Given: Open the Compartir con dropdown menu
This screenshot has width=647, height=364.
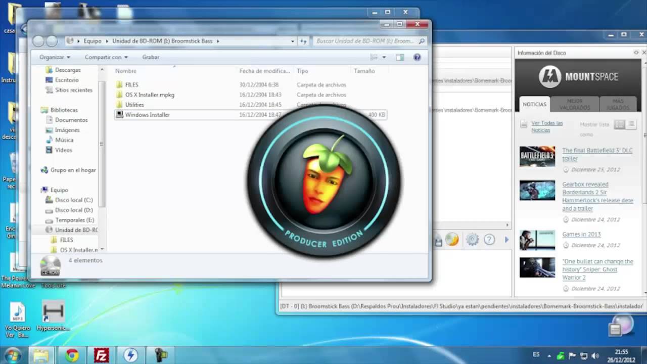Looking at the screenshot, I should tap(106, 57).
